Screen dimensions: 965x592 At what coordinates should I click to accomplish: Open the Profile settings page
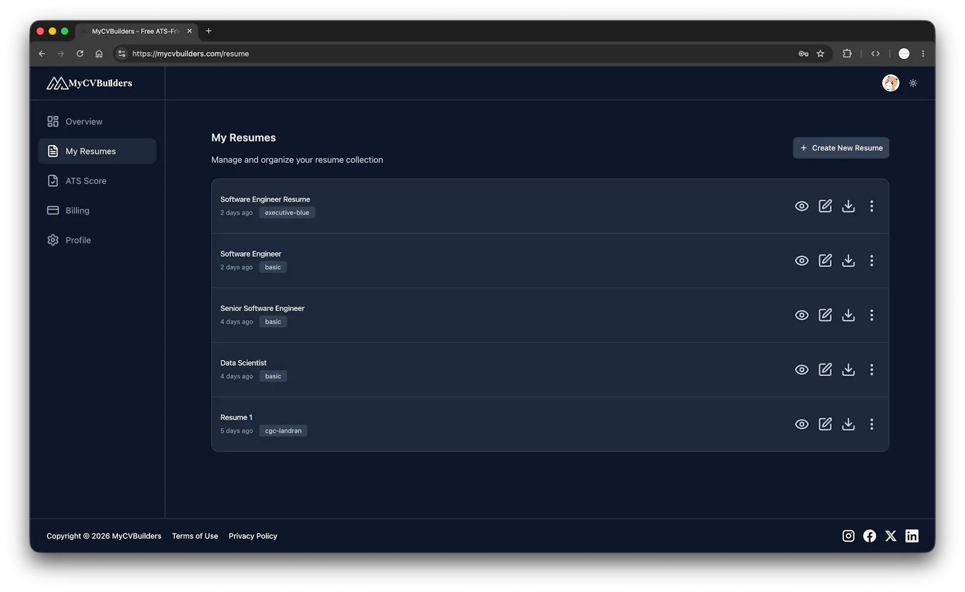pos(97,240)
